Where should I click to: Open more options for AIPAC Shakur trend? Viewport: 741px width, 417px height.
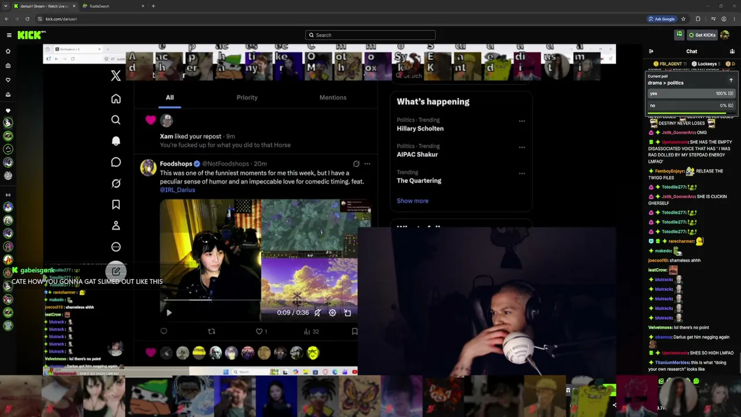coord(522,147)
